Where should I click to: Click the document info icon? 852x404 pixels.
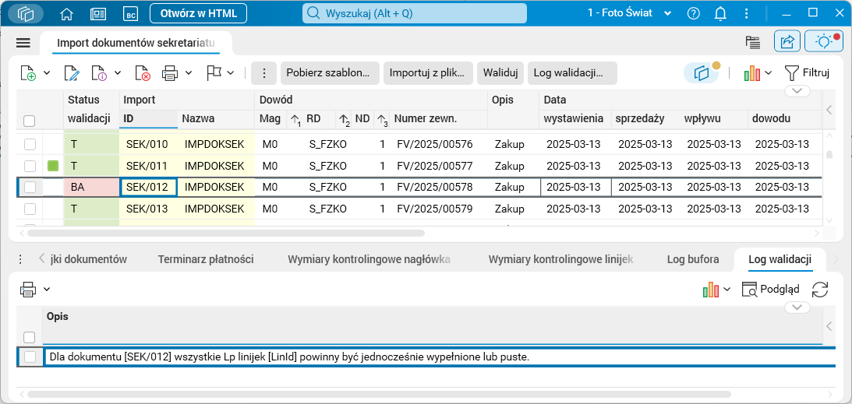pyautogui.click(x=100, y=73)
